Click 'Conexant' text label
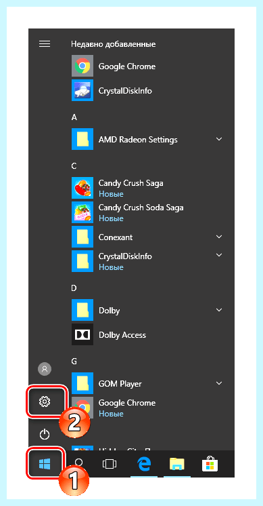263x506 pixels. coord(116,237)
